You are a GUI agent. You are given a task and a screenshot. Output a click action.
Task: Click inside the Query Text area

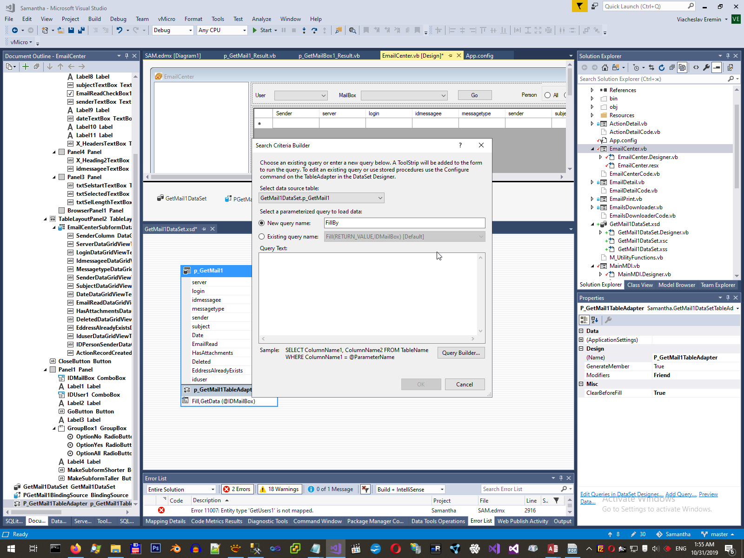point(368,294)
